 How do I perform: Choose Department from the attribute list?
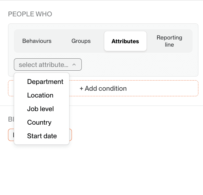pyautogui.click(x=45, y=82)
